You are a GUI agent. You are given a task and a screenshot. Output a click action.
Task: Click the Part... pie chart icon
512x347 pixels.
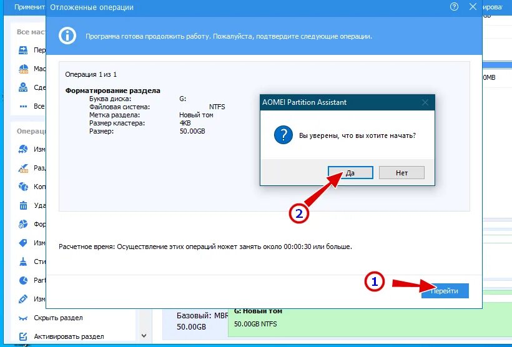(x=23, y=280)
